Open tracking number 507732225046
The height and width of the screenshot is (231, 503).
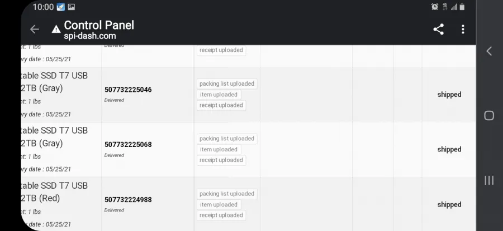[128, 90]
